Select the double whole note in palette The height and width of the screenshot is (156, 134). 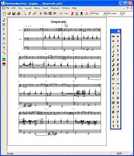tap(113, 36)
